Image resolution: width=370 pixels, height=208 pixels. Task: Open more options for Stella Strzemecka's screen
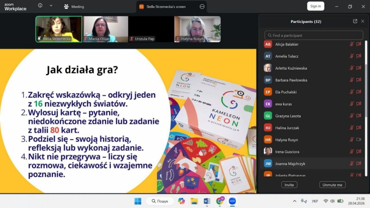pyautogui.click(x=202, y=6)
